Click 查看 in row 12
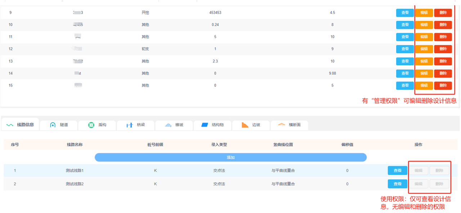The image size is (461, 213). [405, 49]
